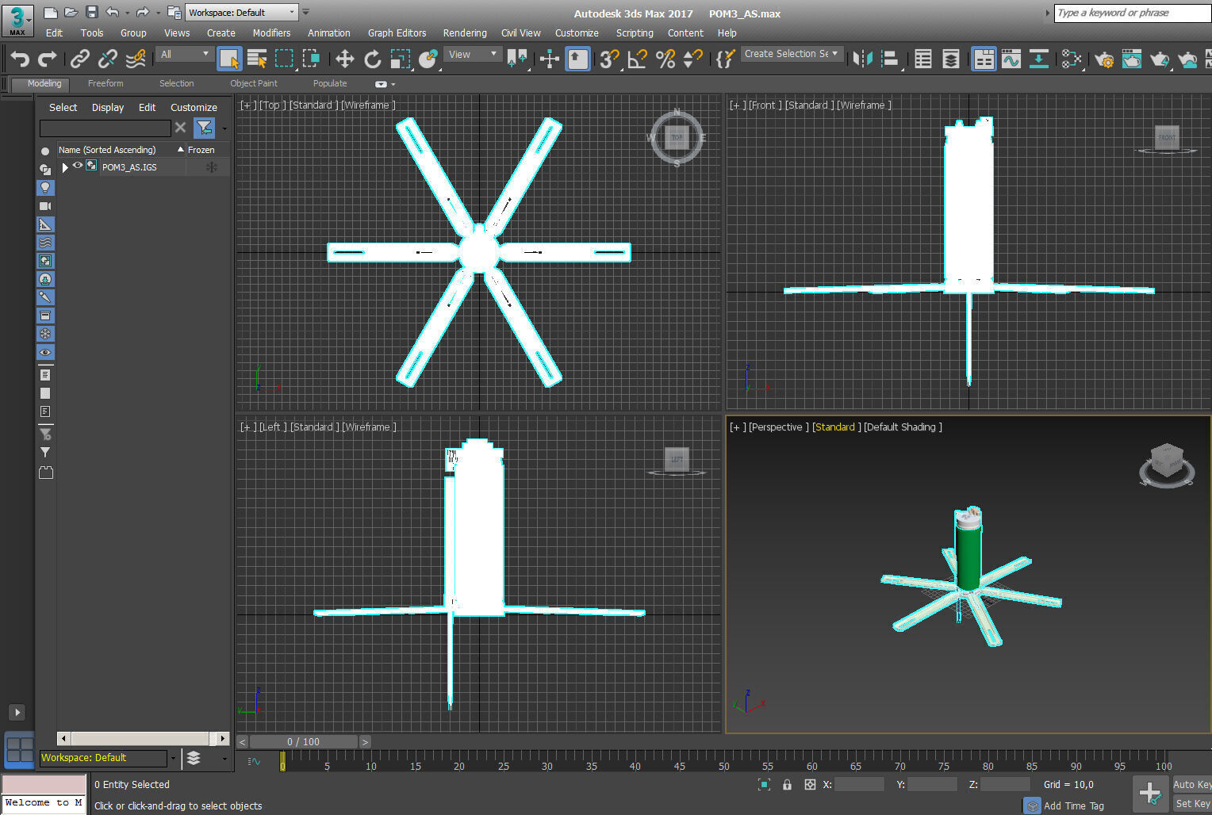Click the Bind to Space Warp icon
This screenshot has width=1212, height=815.
coord(136,59)
